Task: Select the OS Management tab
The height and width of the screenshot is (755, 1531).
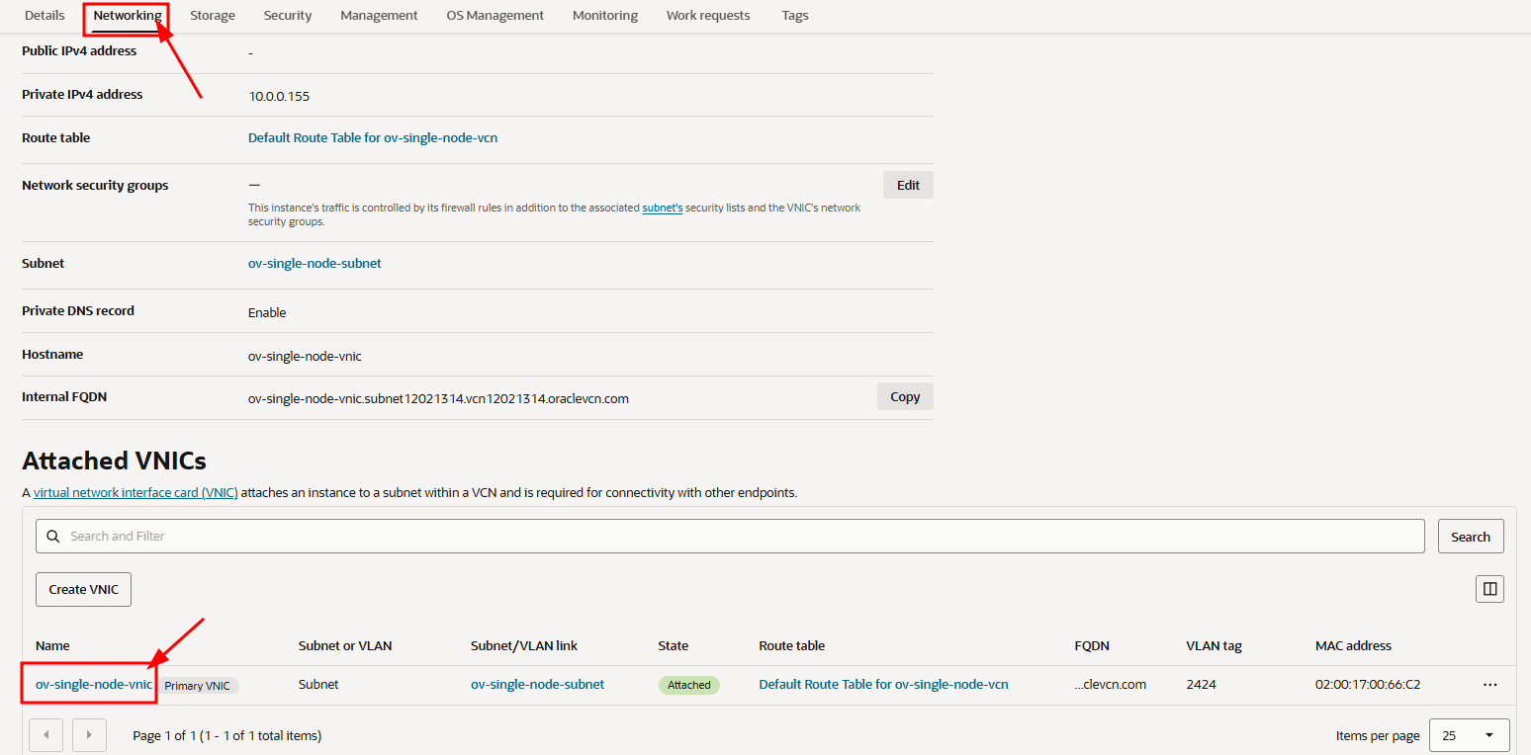Action: point(495,16)
